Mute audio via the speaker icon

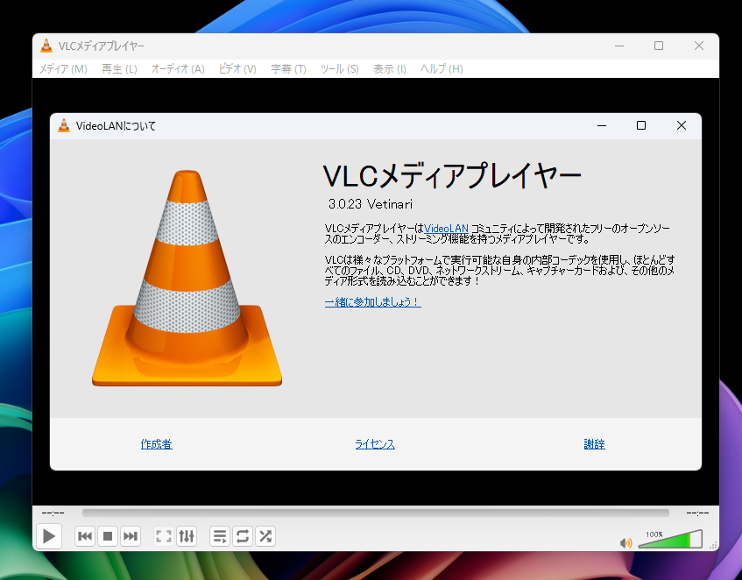[625, 542]
